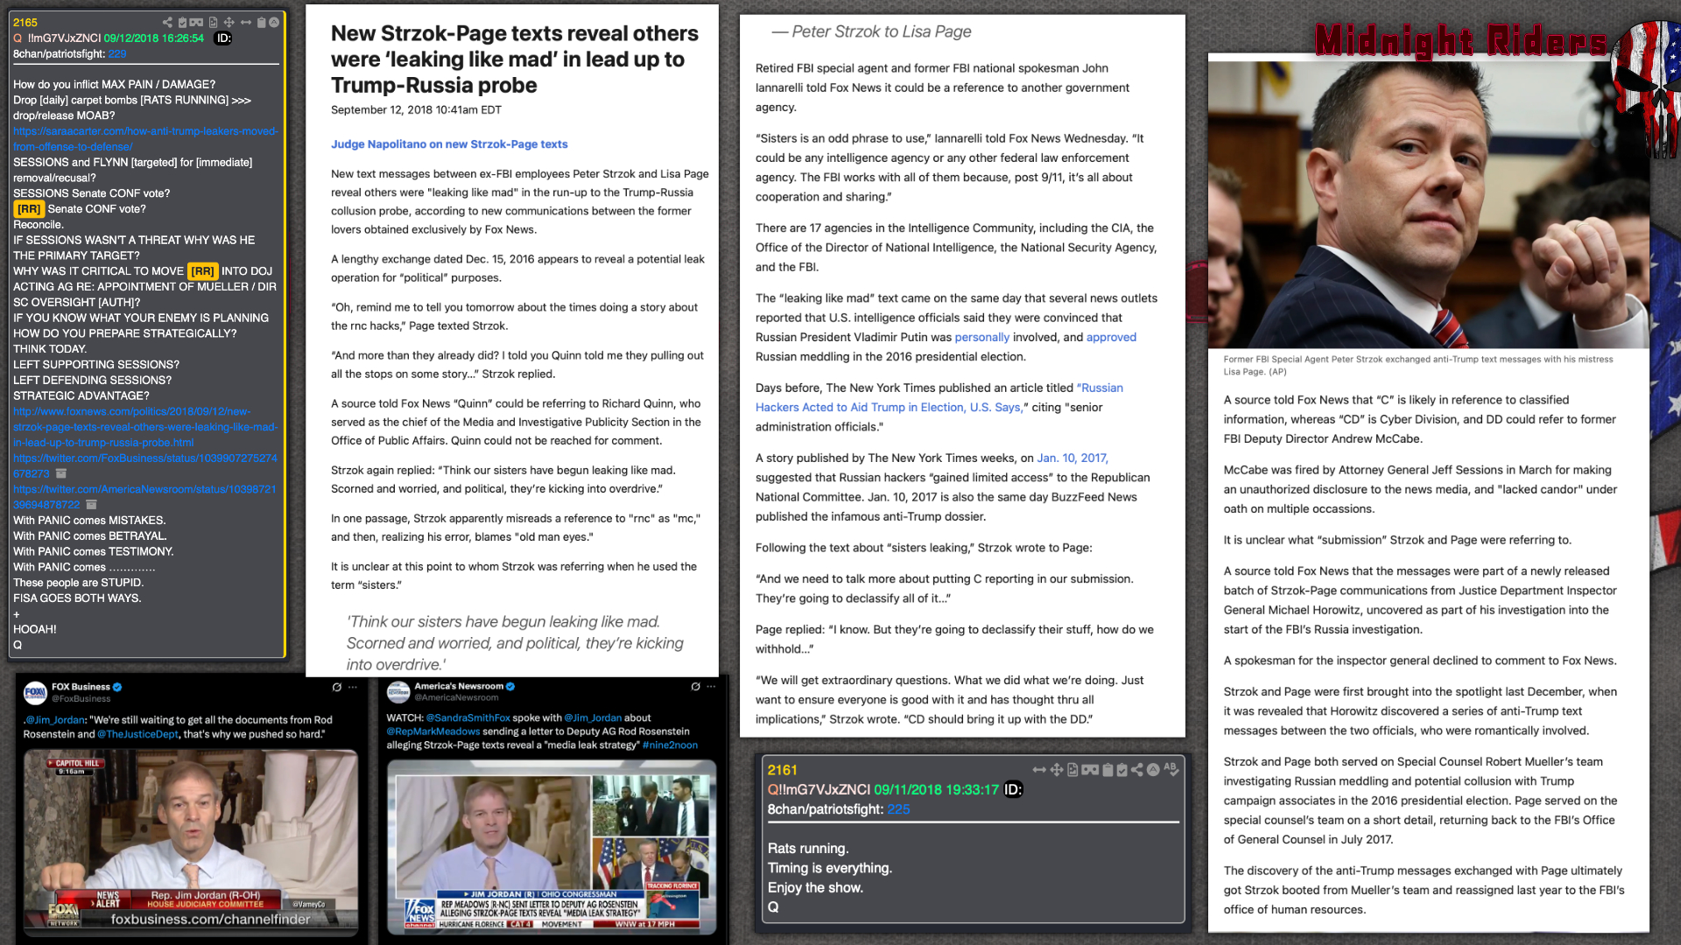Click the Grok icon on America's Newsroom tweet
Viewport: 1681px width, 945px height.
click(695, 687)
